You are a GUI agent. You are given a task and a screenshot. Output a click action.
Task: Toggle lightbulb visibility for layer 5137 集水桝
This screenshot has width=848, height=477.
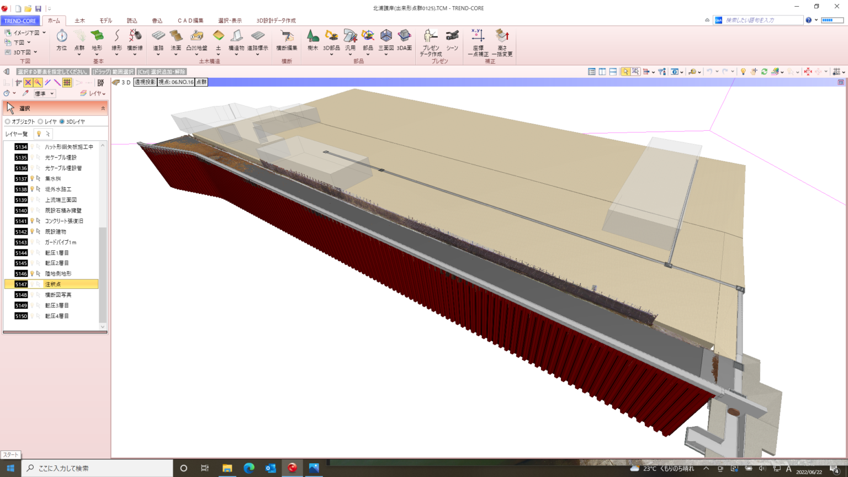pyautogui.click(x=32, y=179)
